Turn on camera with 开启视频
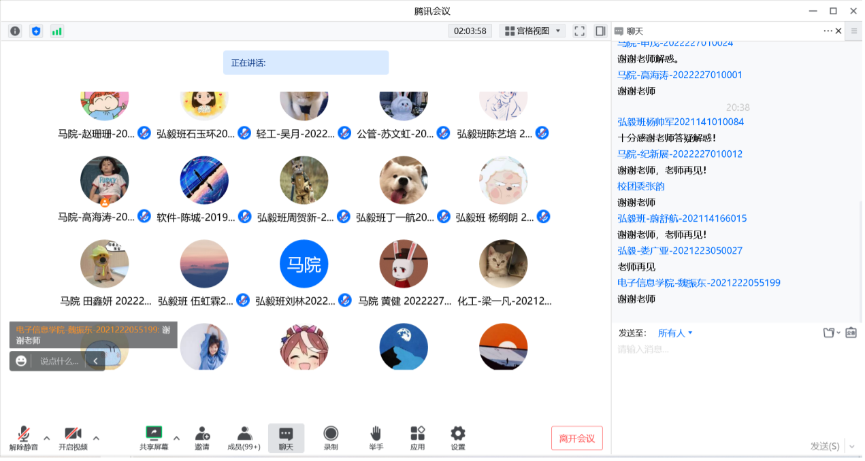The height and width of the screenshot is (461, 865). [73, 439]
